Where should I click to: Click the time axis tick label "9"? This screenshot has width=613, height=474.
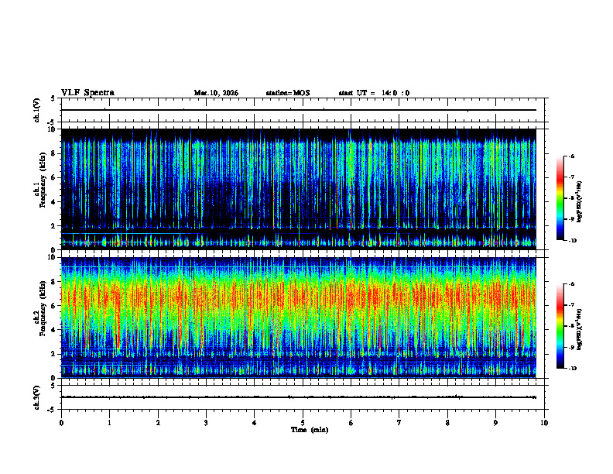coord(495,423)
